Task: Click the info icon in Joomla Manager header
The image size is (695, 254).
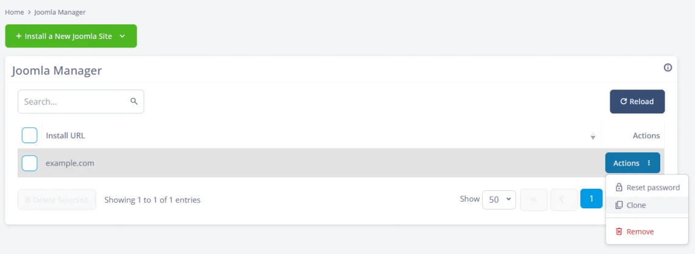Action: 668,68
